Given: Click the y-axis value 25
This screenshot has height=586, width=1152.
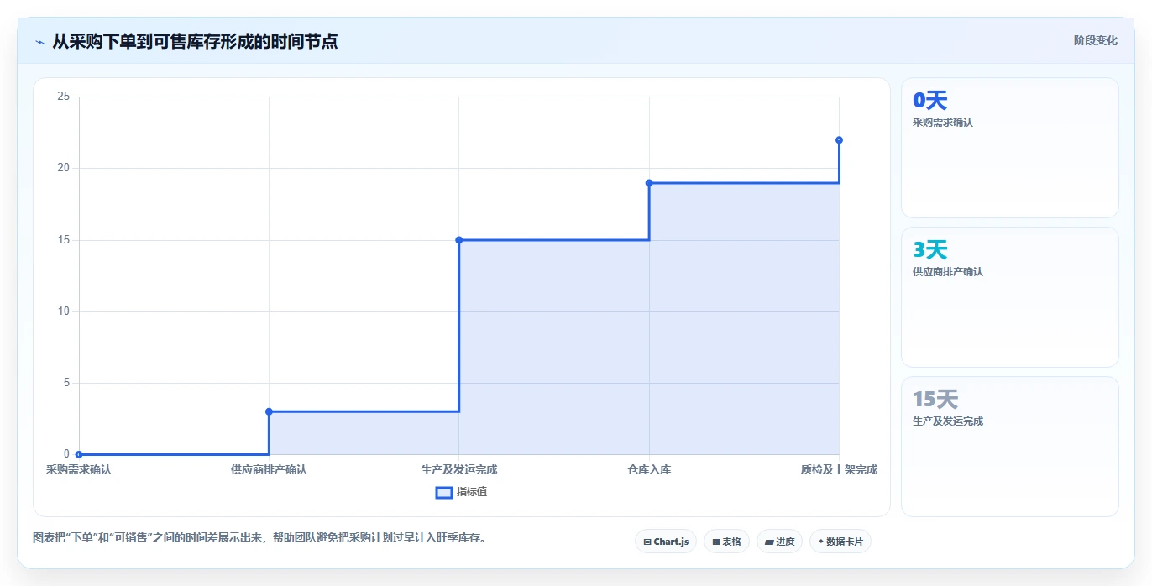Looking at the screenshot, I should 63,97.
